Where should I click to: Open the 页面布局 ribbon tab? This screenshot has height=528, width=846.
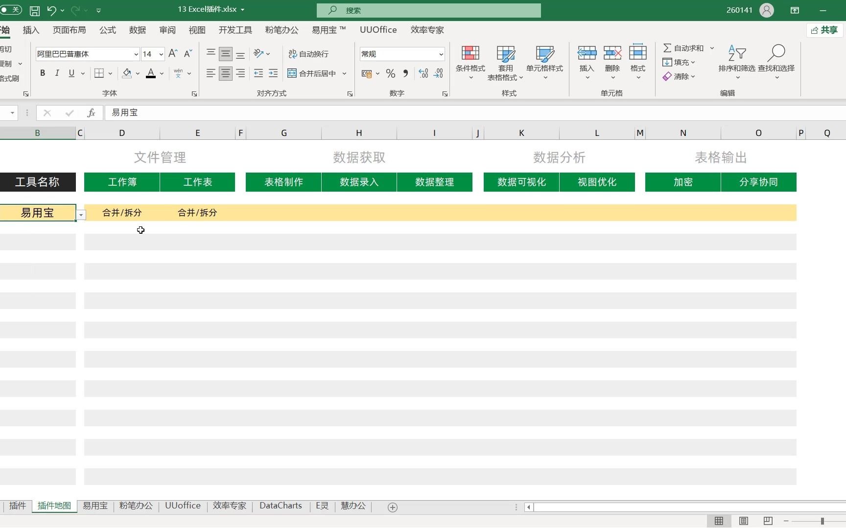point(70,30)
